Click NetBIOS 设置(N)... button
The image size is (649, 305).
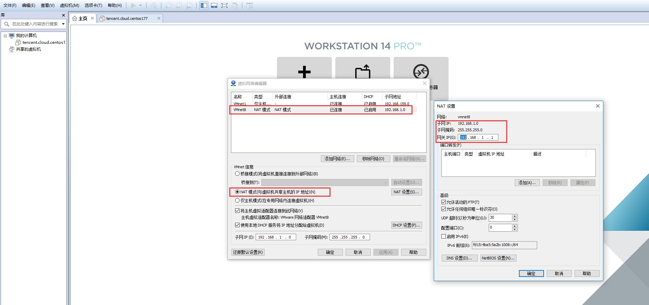(x=498, y=258)
